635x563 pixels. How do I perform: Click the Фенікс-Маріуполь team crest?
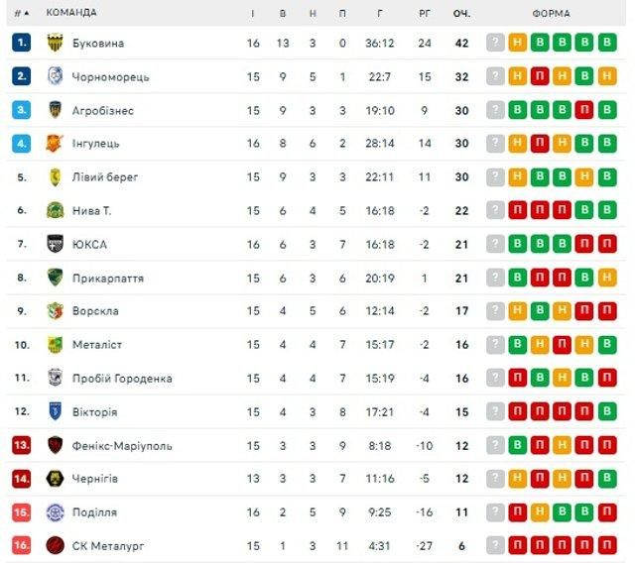56,445
